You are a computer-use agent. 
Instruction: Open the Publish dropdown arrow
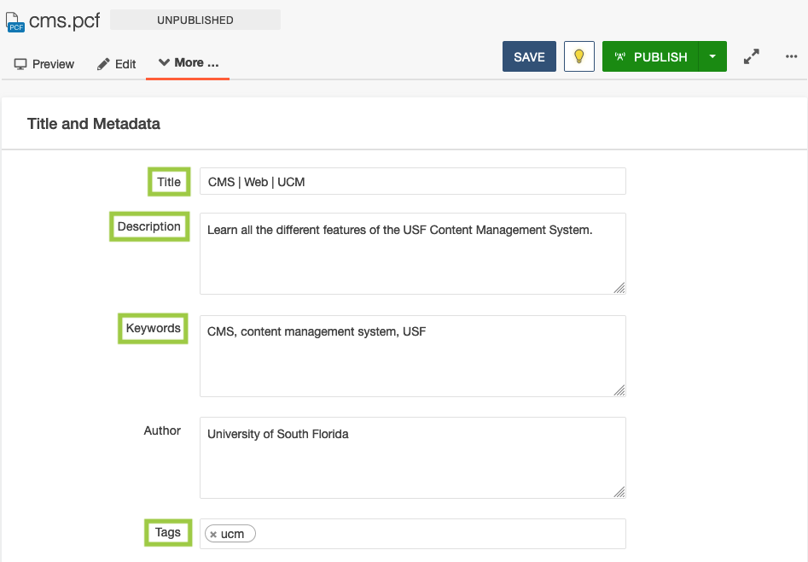712,56
